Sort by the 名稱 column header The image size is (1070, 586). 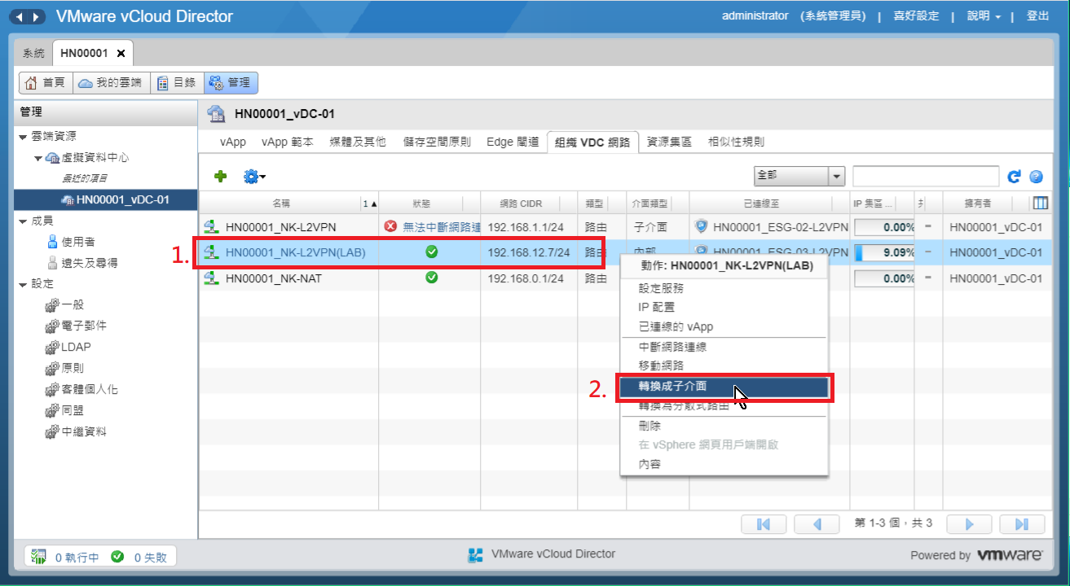pyautogui.click(x=282, y=203)
